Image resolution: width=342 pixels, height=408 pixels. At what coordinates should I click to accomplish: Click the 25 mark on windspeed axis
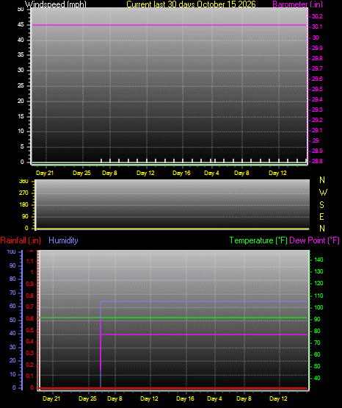tap(21, 85)
